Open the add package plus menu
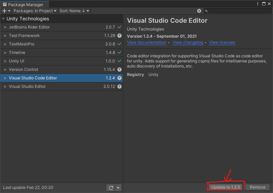Image resolution: width=273 pixels, height=193 pixels. pyautogui.click(x=6, y=11)
